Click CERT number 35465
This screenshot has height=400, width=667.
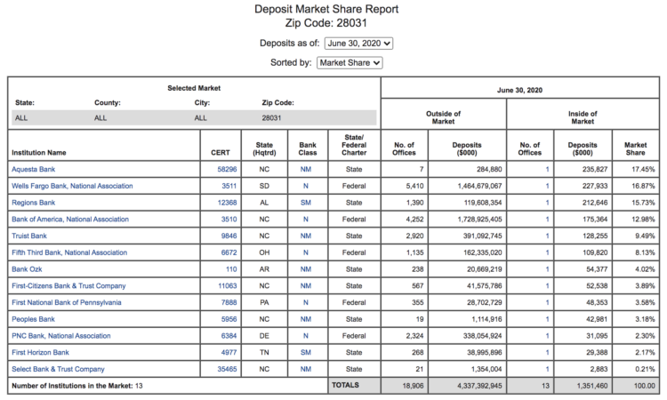coord(227,369)
